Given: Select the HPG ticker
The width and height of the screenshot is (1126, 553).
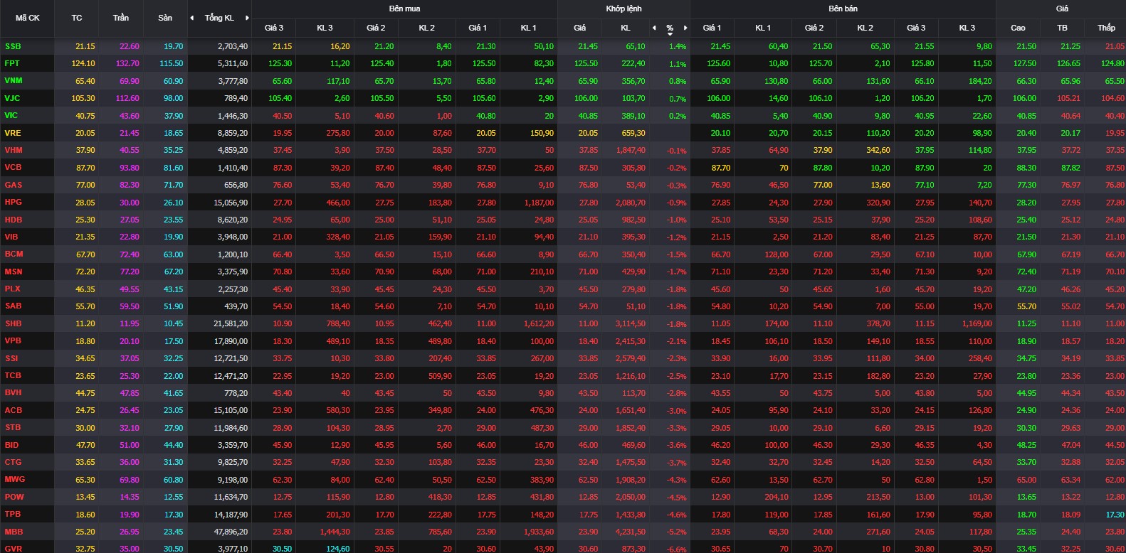Looking at the screenshot, I should [13, 202].
